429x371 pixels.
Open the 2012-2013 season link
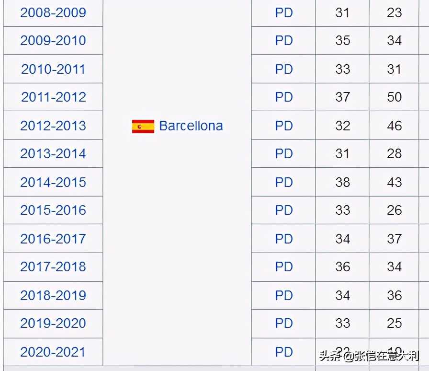point(53,126)
